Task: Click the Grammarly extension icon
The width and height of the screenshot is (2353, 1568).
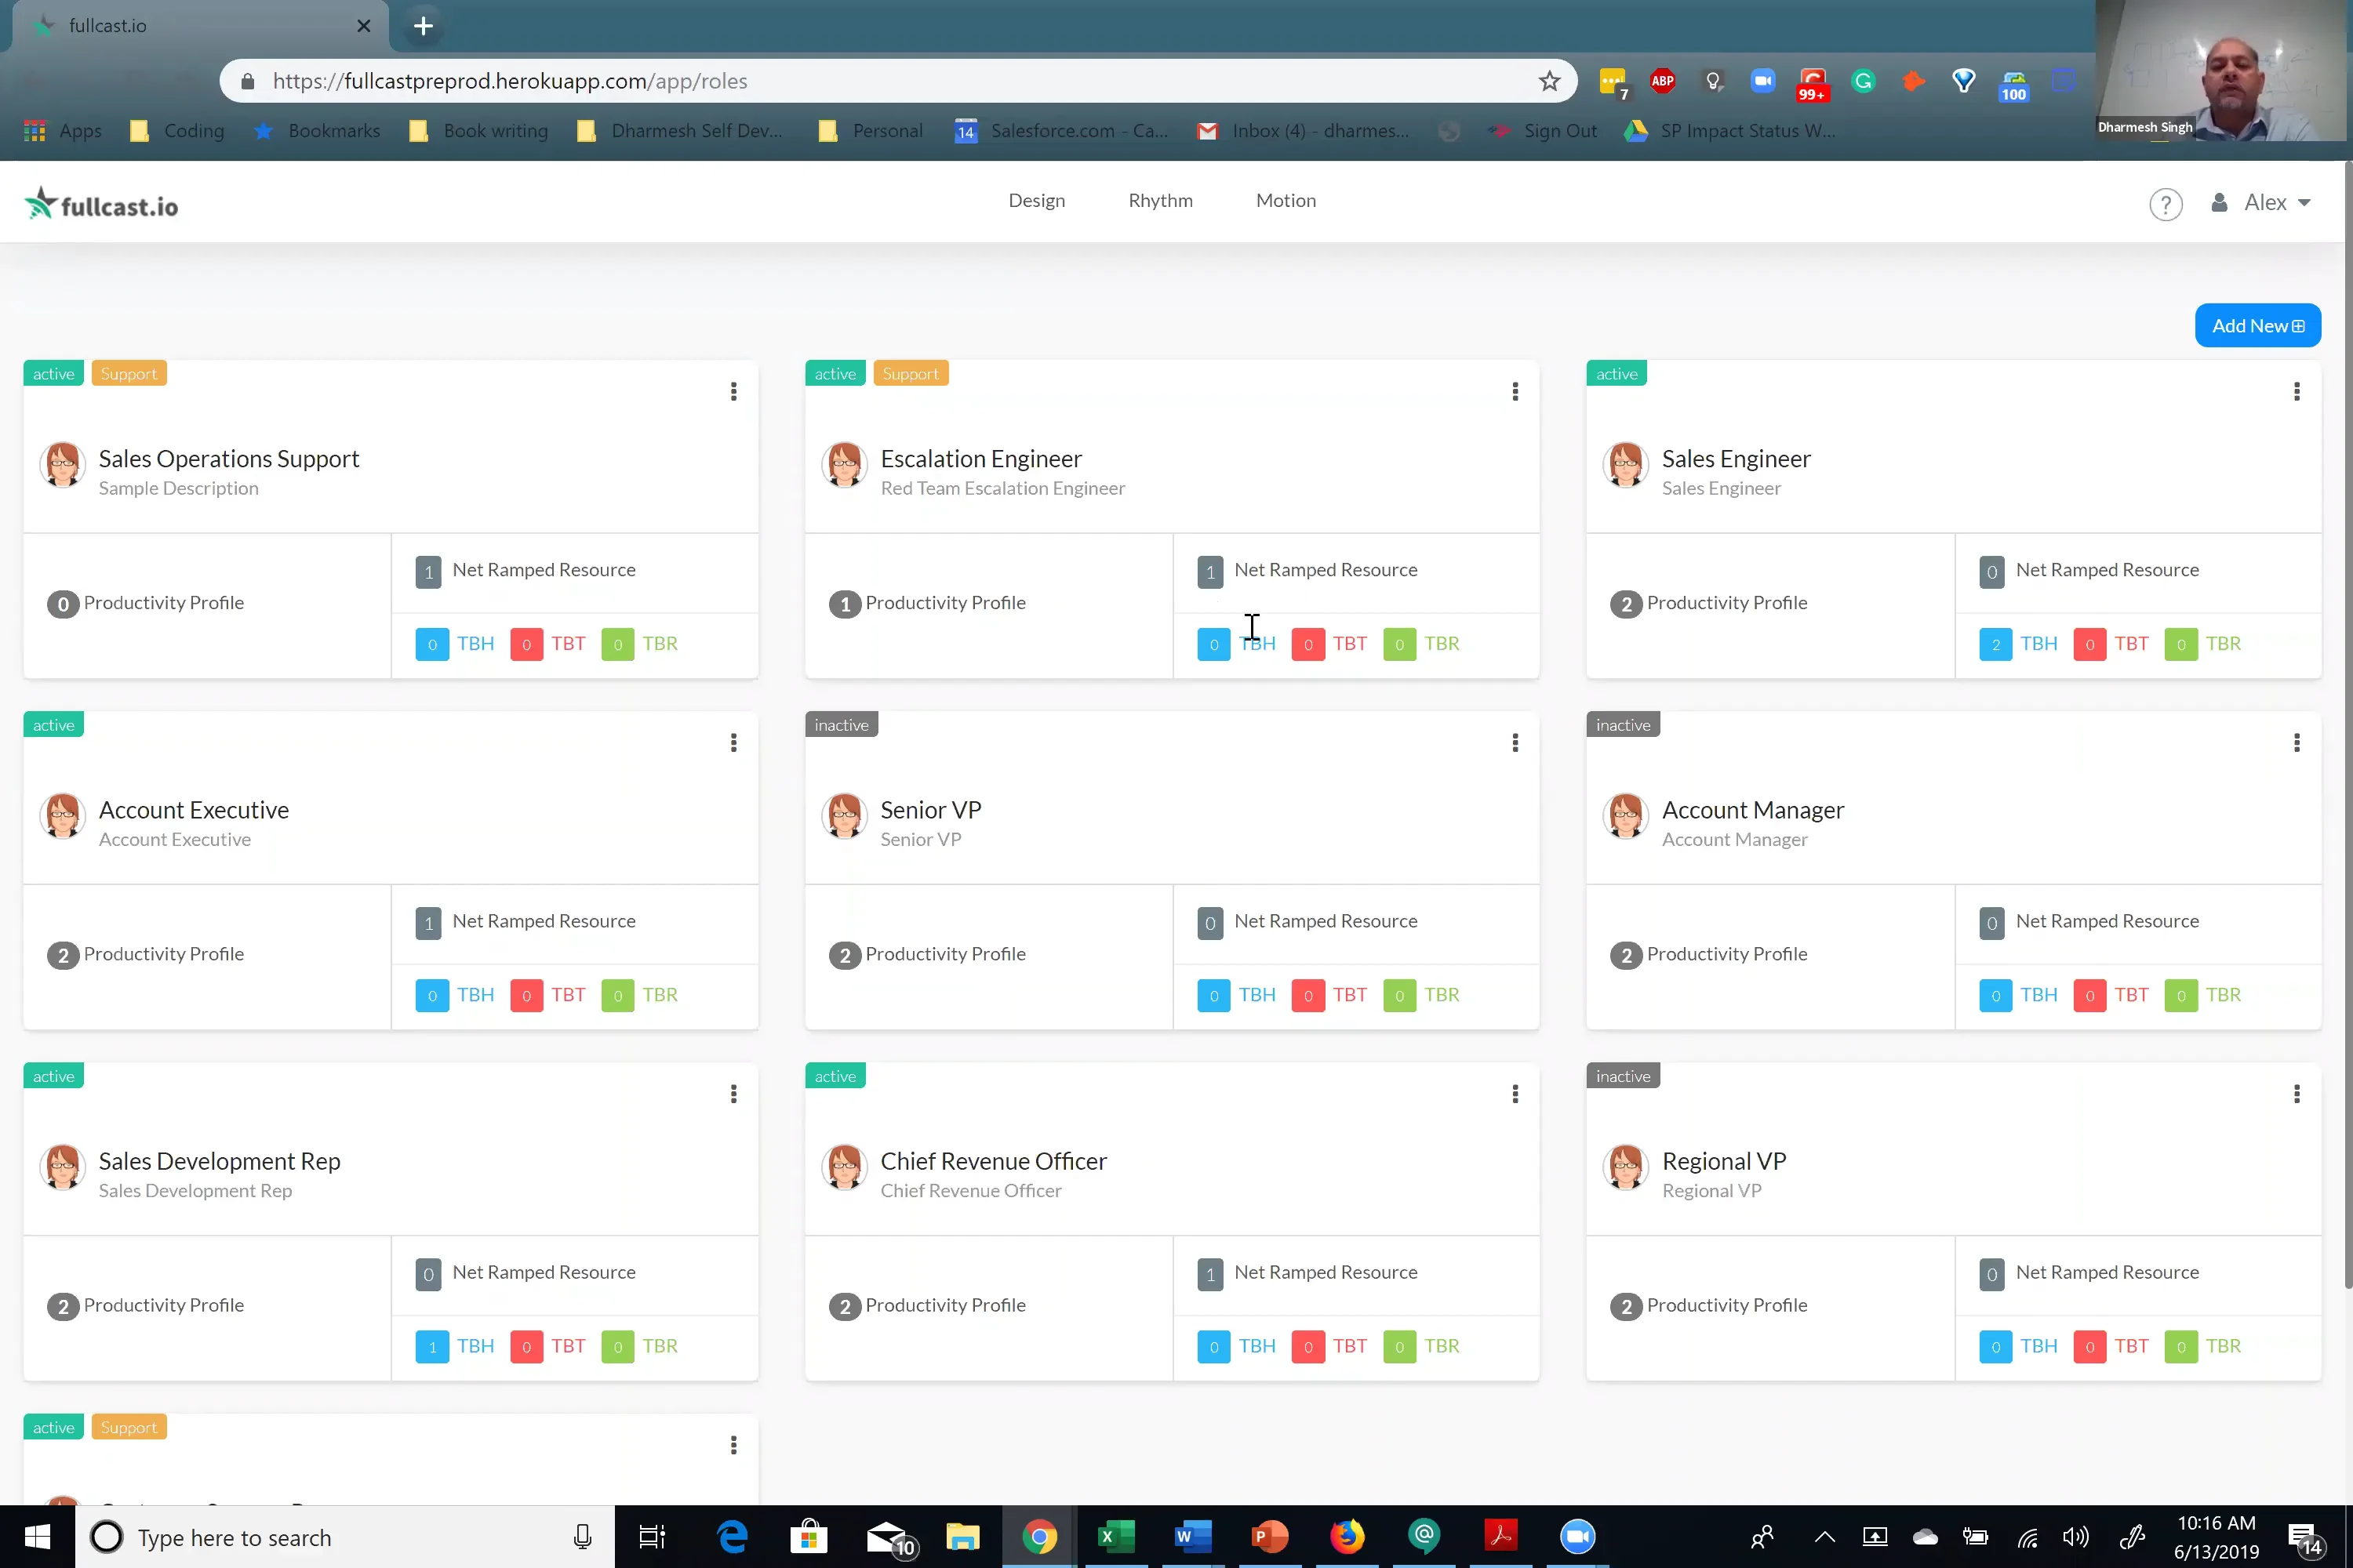Action: coord(1863,82)
